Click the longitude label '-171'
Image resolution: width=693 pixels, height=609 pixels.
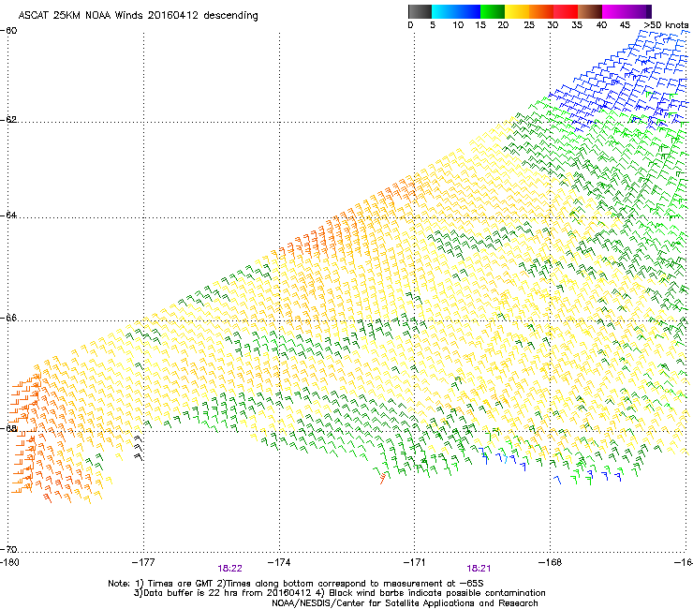tap(415, 562)
